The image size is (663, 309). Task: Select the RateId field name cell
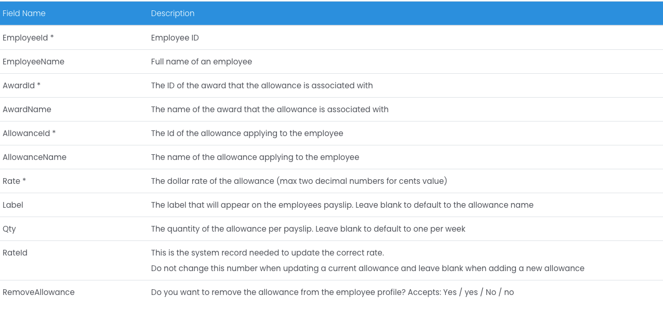pyautogui.click(x=15, y=253)
